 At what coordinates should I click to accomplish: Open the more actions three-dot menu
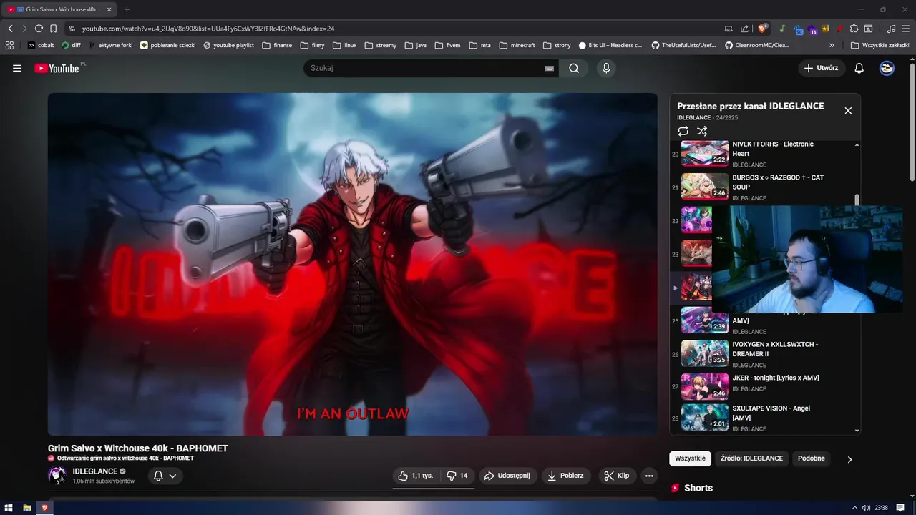[x=649, y=476]
